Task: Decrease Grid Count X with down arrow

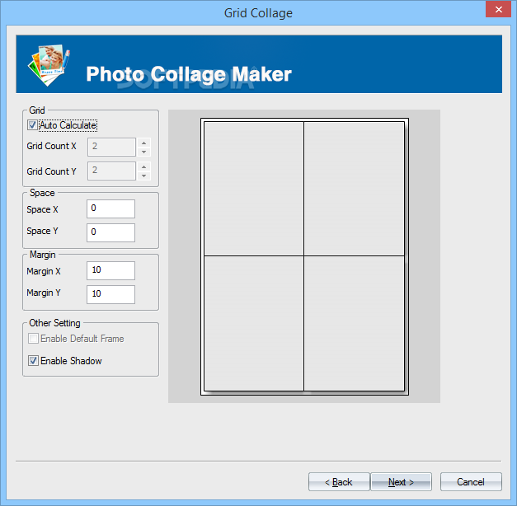Action: [144, 152]
